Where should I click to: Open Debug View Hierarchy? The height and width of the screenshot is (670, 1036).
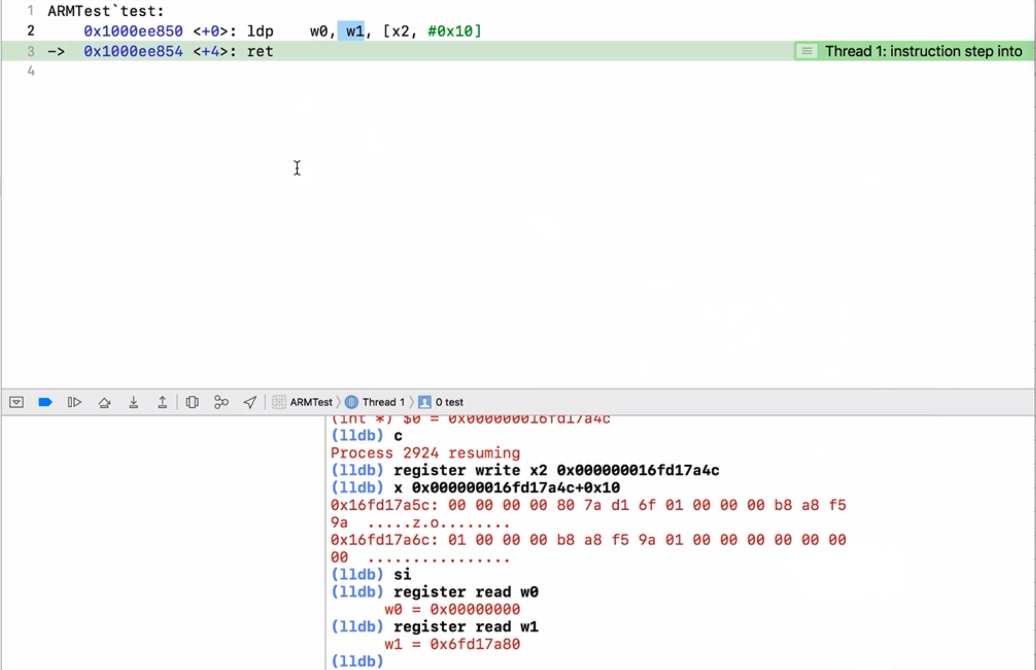point(192,402)
